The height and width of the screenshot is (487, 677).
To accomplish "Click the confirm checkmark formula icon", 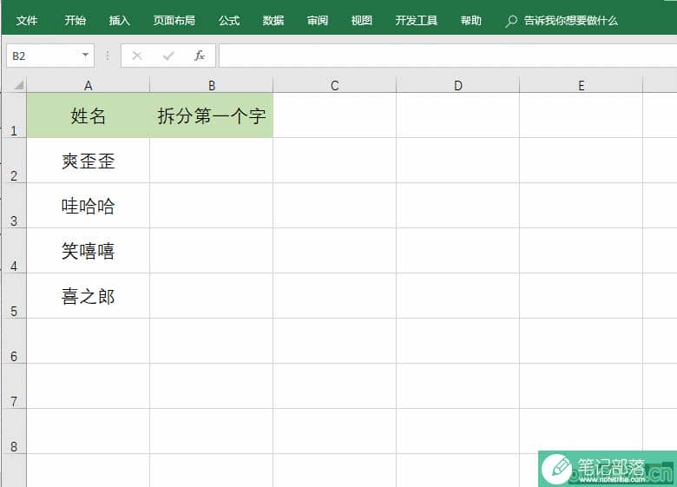I will [168, 56].
